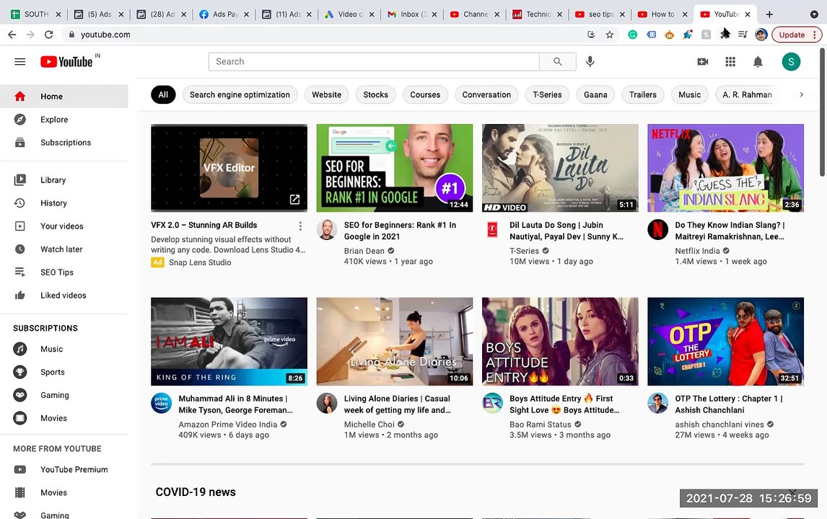The width and height of the screenshot is (827, 519).
Task: Open the Chrome three-dot menu
Action: click(815, 35)
